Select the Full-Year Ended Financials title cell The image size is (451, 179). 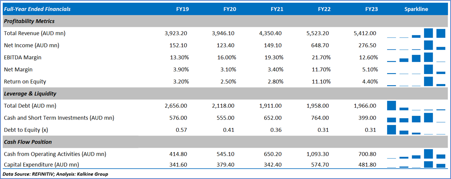click(x=37, y=9)
